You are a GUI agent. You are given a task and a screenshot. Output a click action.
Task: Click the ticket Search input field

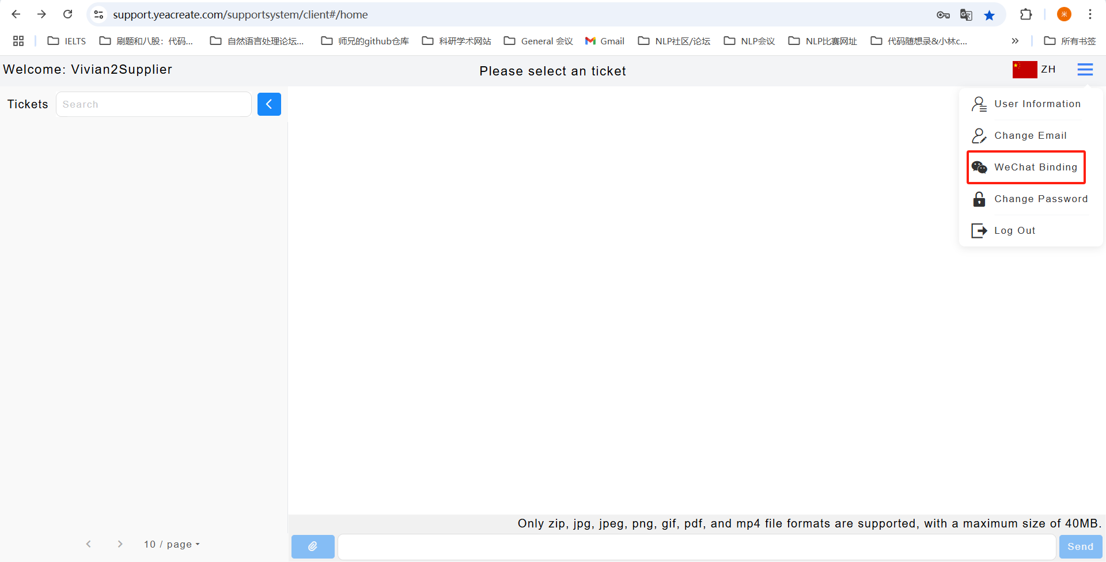[153, 104]
